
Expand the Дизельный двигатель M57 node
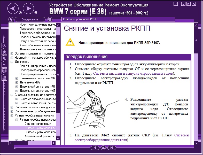(x=17, y=87)
